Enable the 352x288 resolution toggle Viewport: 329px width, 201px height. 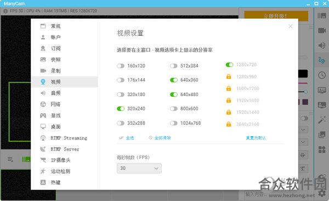[121, 123]
